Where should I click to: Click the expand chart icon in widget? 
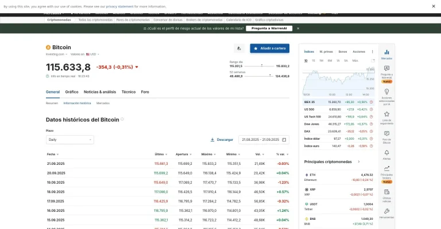coord(373,61)
